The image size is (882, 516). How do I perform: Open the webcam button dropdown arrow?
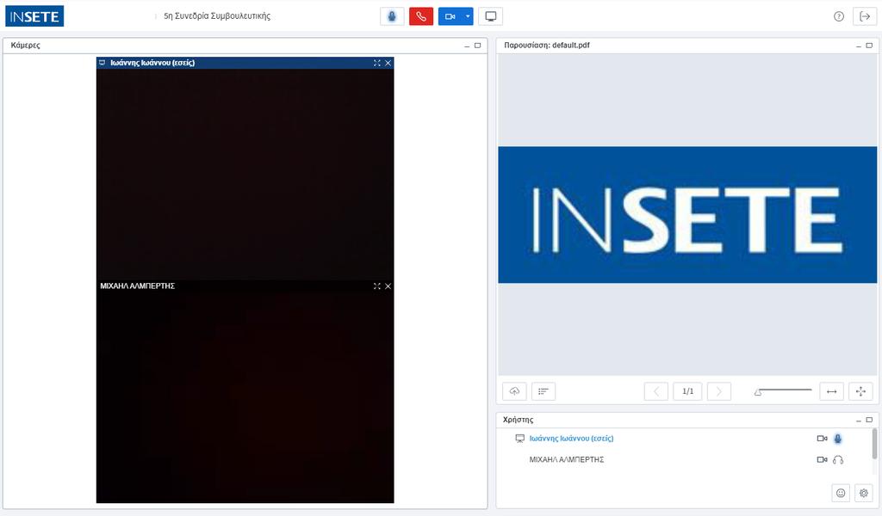[468, 16]
